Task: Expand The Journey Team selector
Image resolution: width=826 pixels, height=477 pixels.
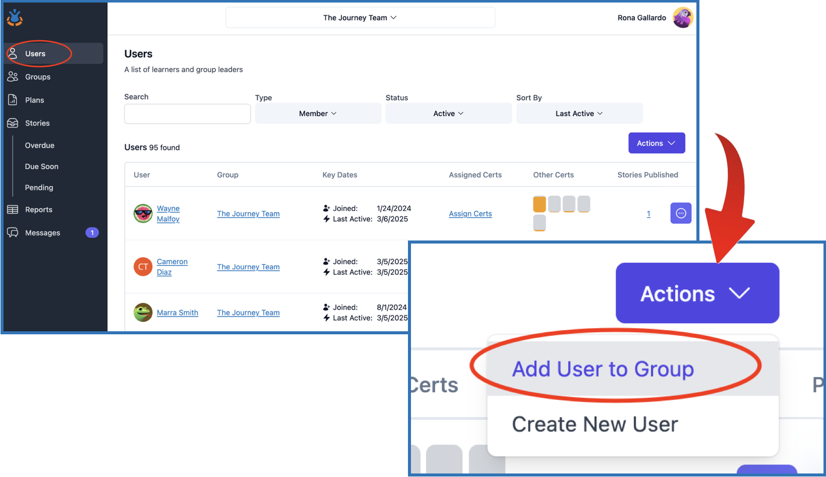Action: 360,18
